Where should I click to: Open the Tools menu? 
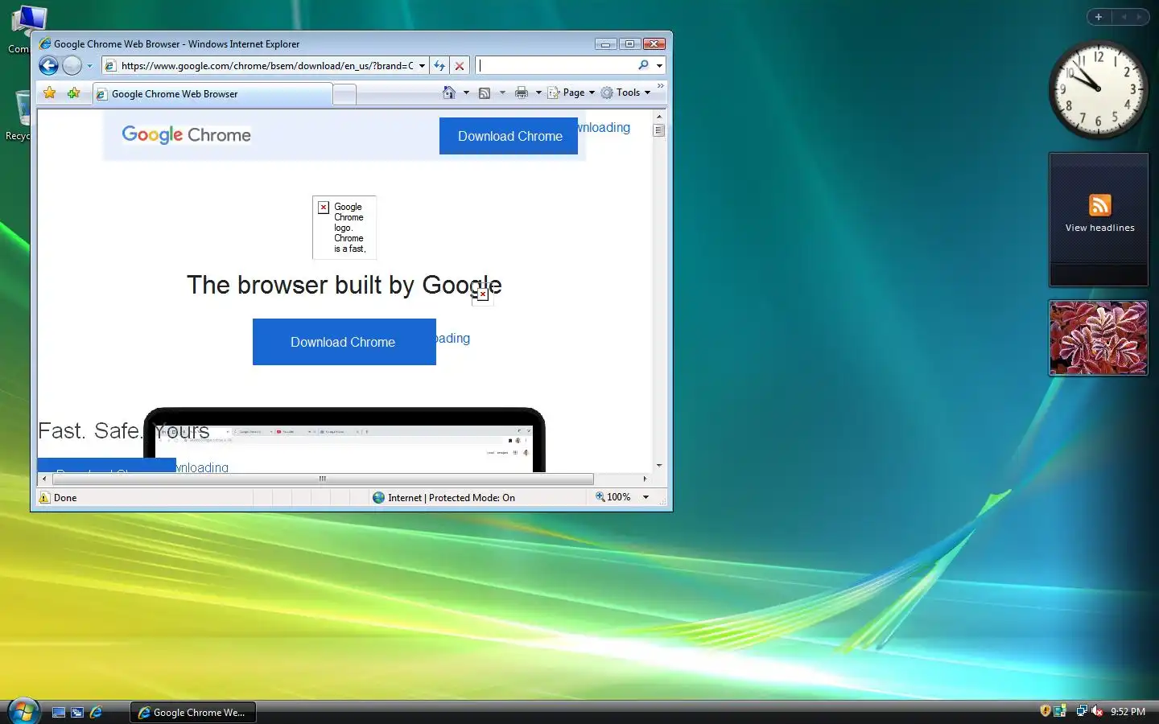tap(625, 93)
